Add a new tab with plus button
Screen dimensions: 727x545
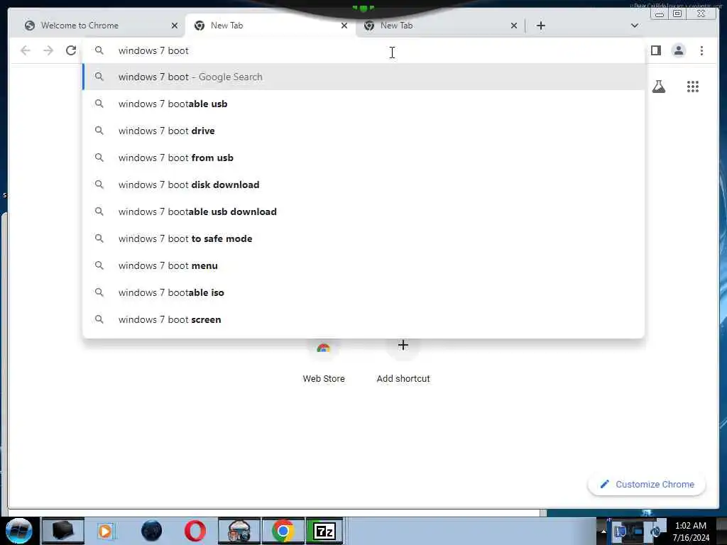click(540, 26)
